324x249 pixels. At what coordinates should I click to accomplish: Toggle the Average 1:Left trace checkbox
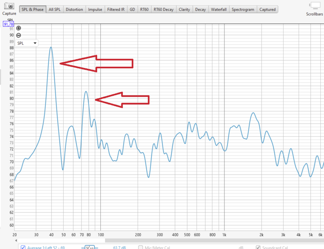pyautogui.click(x=23, y=247)
